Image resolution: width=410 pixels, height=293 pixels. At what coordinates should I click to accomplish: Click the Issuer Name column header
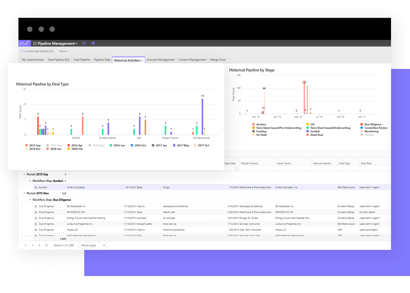pyautogui.click(x=284, y=163)
